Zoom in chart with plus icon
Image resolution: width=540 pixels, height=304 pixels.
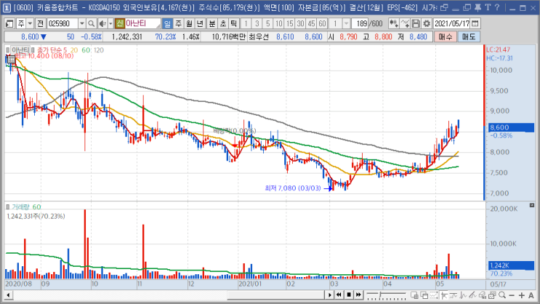pyautogui.click(x=521, y=295)
